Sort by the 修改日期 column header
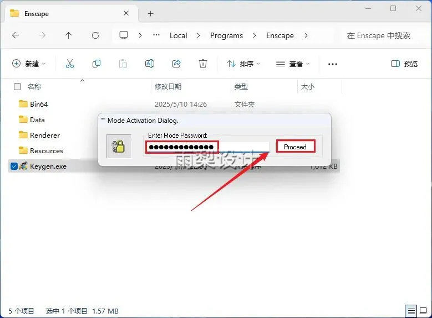 coord(168,87)
